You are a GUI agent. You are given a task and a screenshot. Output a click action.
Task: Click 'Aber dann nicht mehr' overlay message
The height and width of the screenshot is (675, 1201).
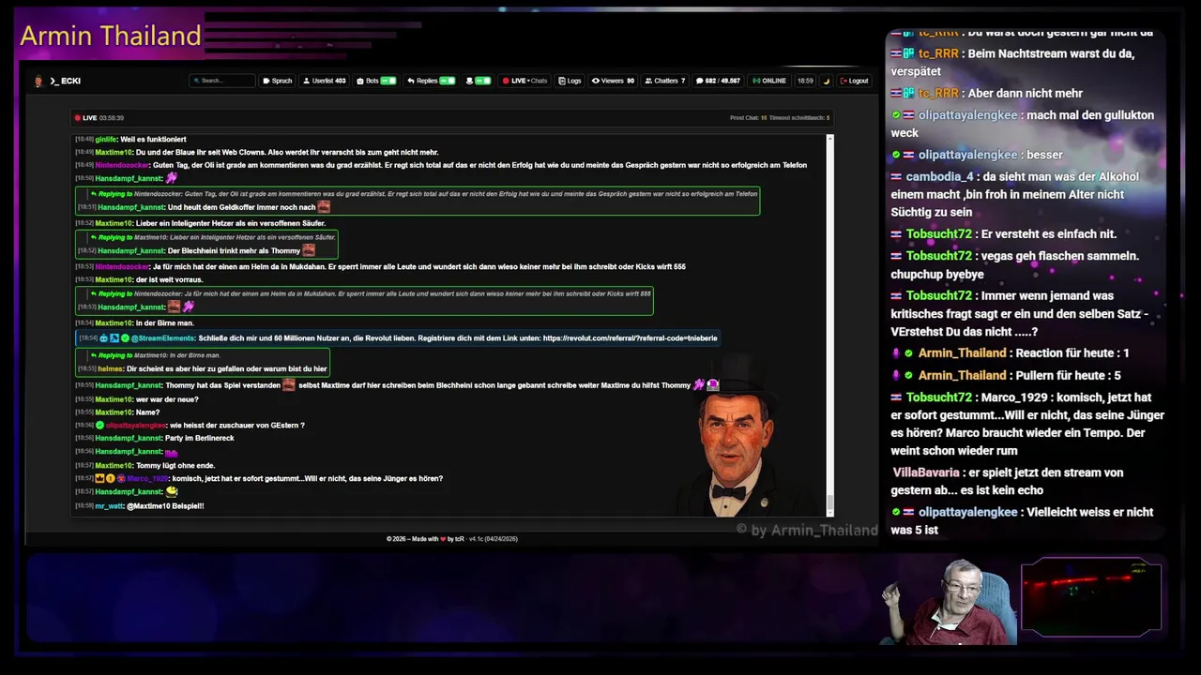[1026, 93]
